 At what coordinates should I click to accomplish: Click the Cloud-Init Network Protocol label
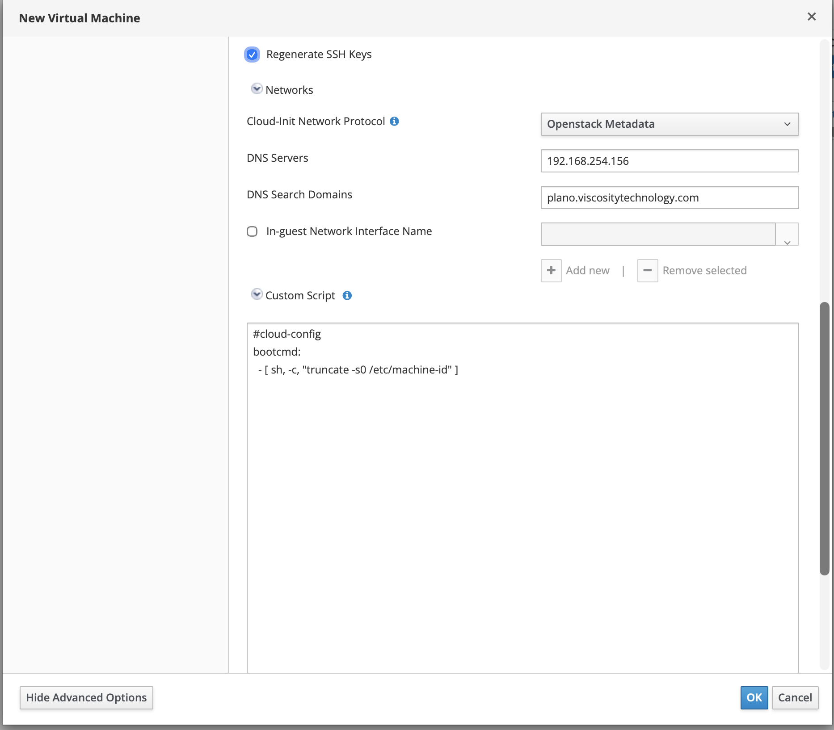(x=316, y=122)
